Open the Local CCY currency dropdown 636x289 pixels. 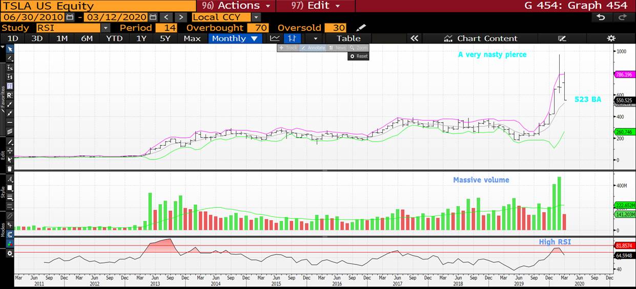coord(256,17)
